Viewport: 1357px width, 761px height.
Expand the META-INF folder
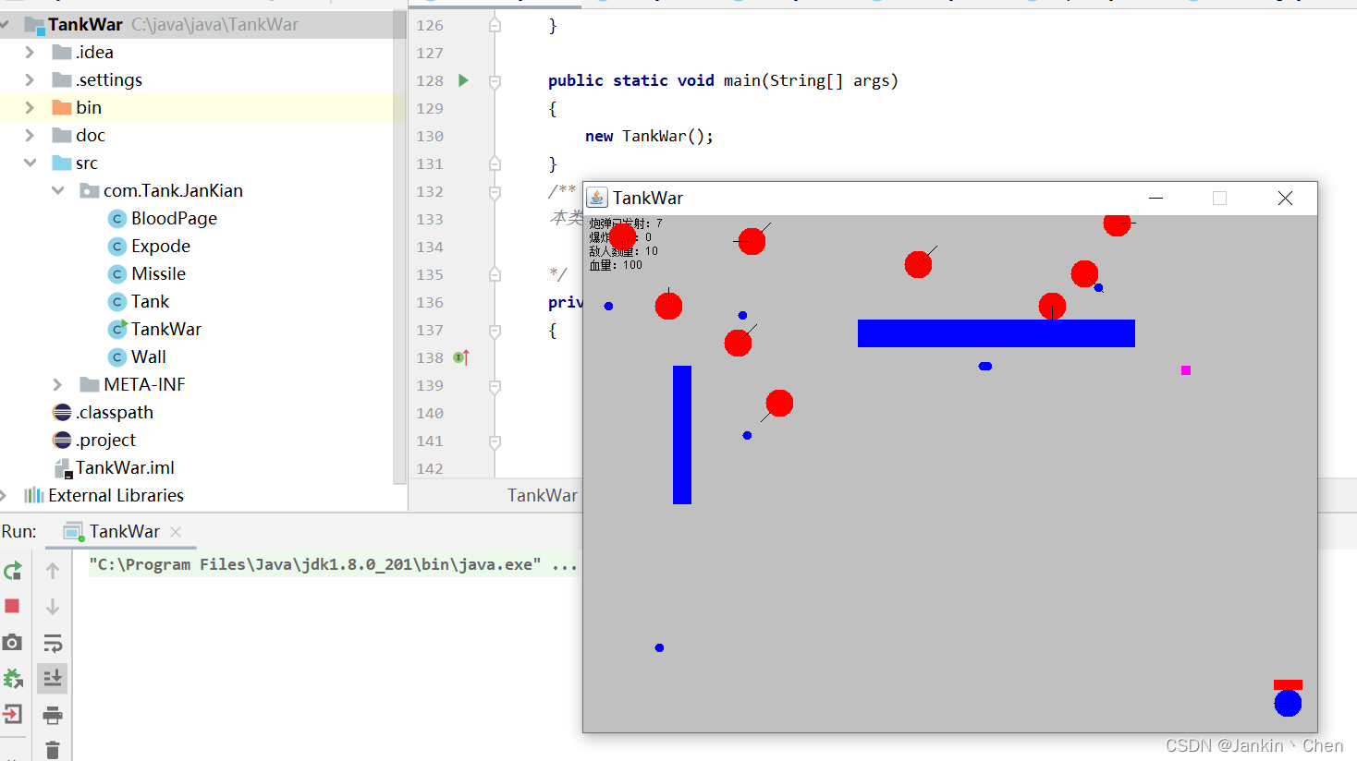coord(57,384)
